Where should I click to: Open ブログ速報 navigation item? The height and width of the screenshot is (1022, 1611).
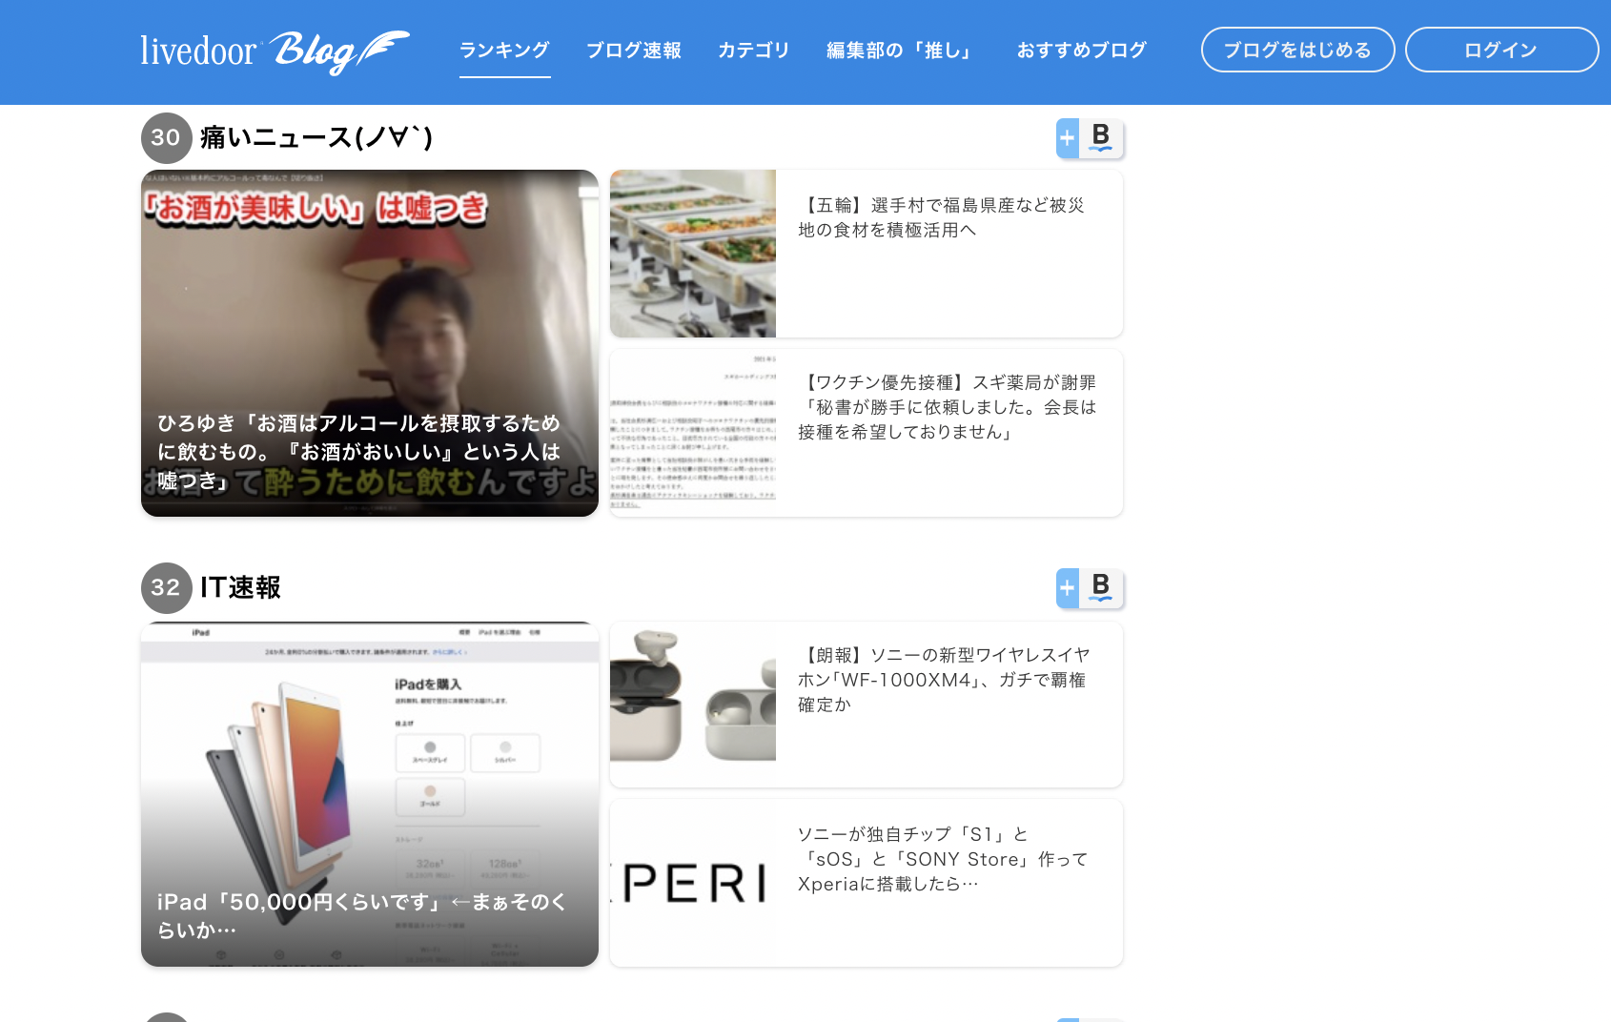click(x=634, y=51)
